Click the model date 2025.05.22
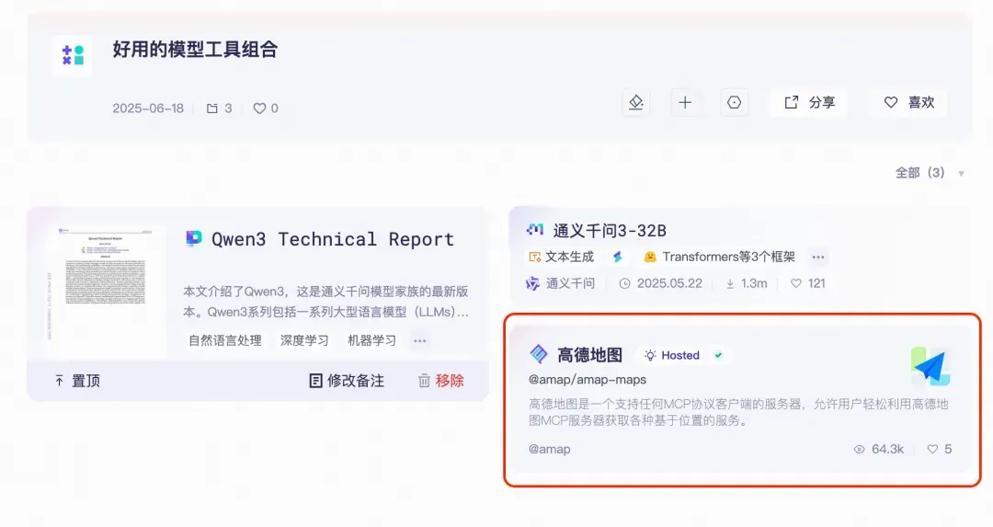Image resolution: width=993 pixels, height=527 pixels. point(661,283)
